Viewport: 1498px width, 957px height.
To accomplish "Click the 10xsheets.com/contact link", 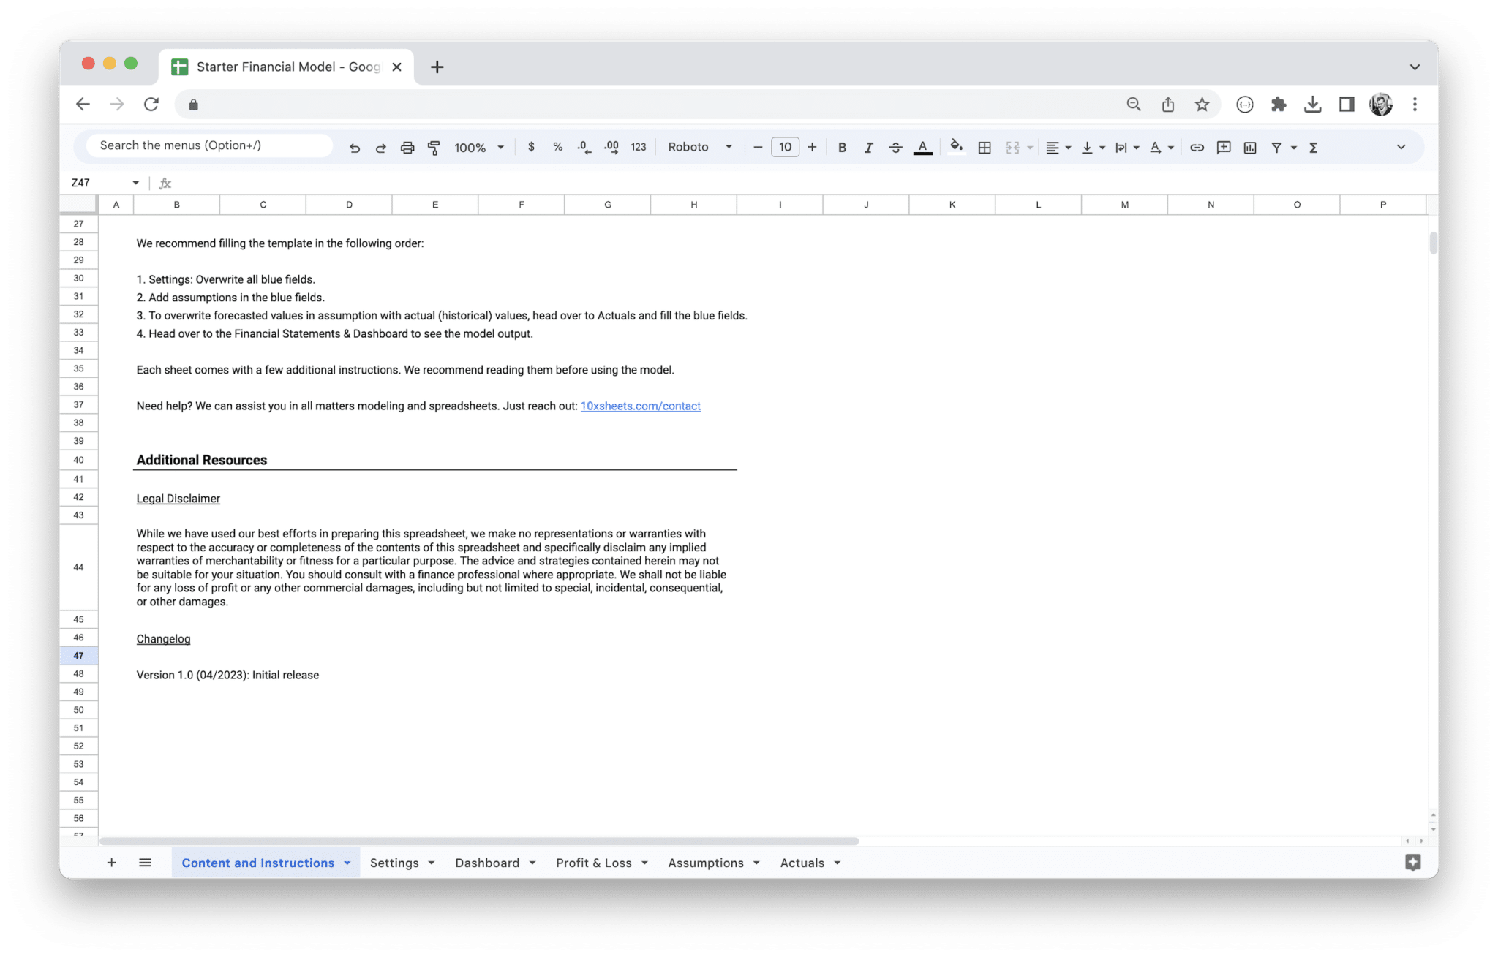I will tap(640, 406).
